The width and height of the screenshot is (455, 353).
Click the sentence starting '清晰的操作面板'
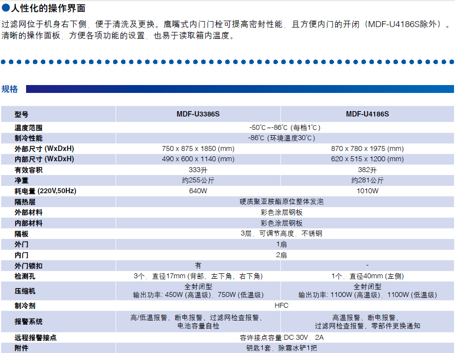[x=118, y=35]
